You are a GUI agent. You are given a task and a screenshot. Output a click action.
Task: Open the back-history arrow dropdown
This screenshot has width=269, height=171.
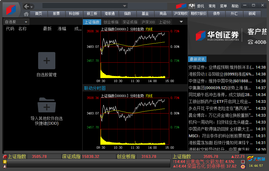32,7
